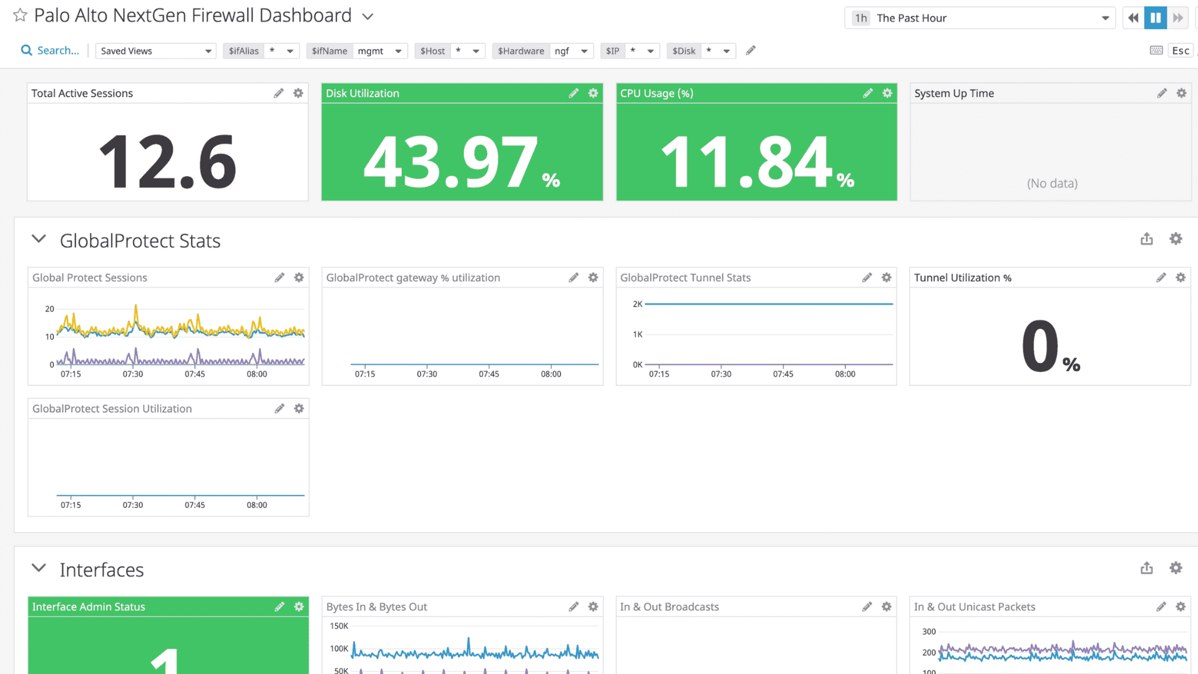This screenshot has height=674, width=1198.
Task: Edit In & Out Unicast Packets widget
Action: (1161, 607)
